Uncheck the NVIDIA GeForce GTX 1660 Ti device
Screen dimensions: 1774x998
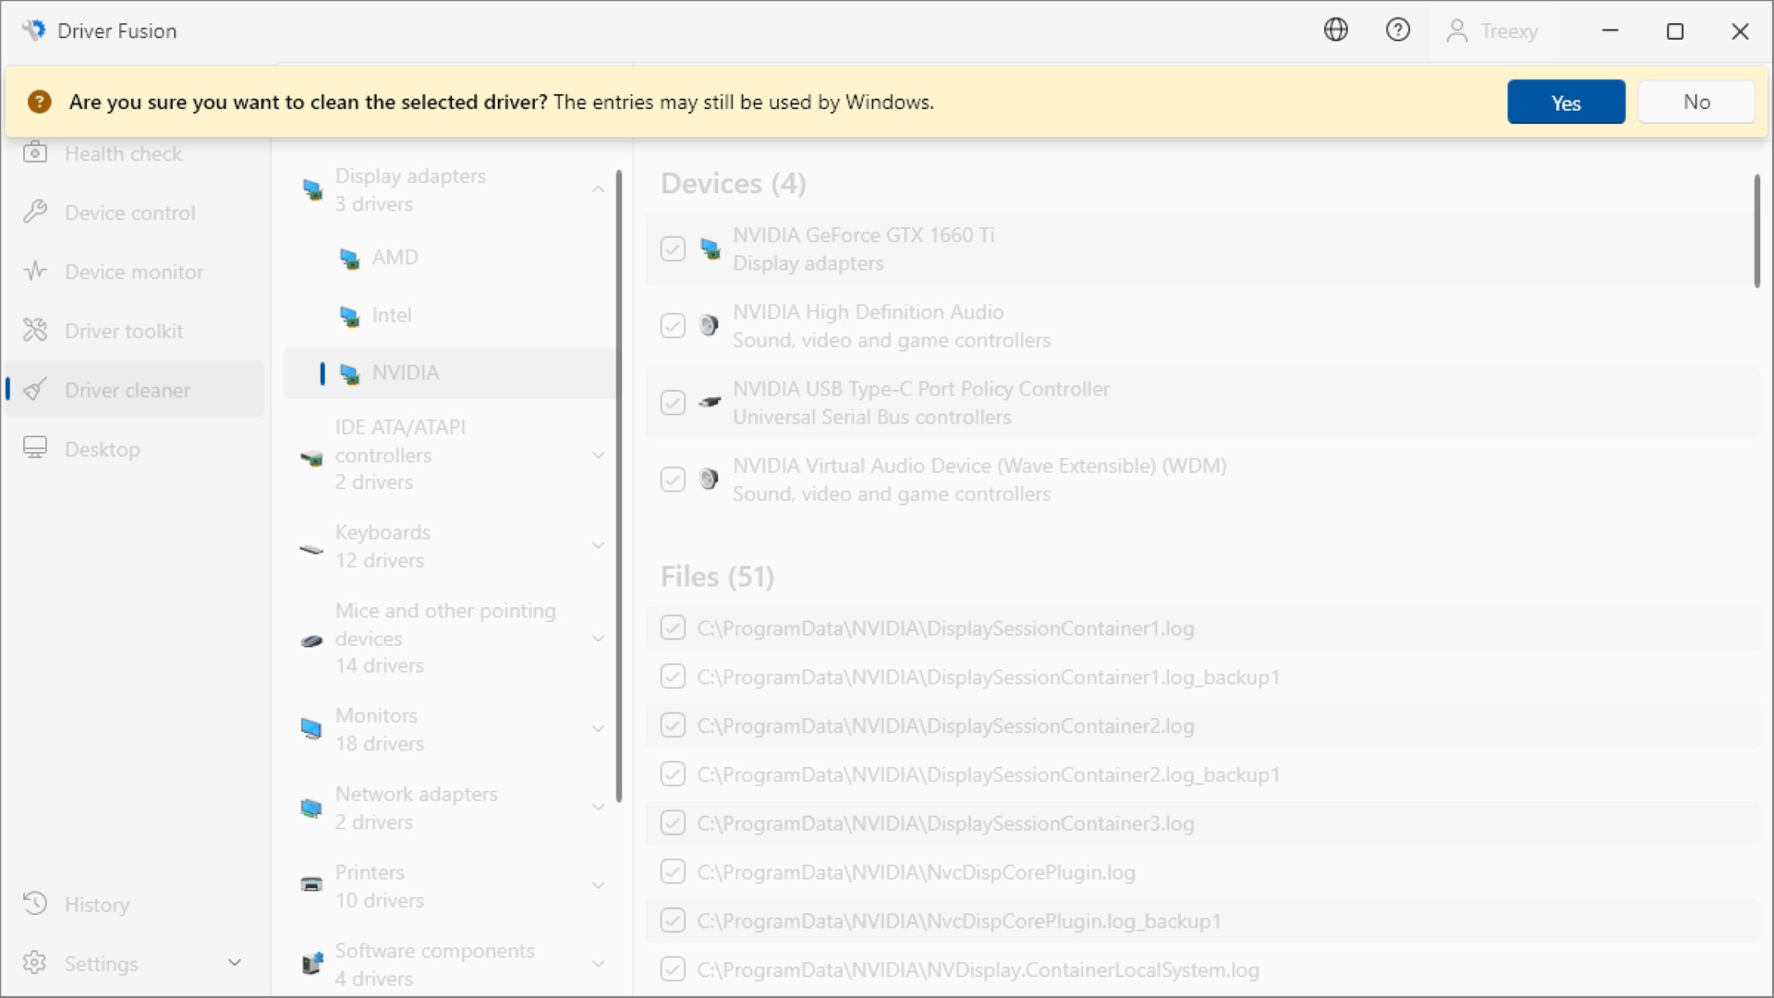tap(673, 249)
